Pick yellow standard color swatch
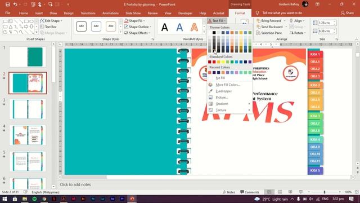This screenshot has width=360, height=203. click(x=223, y=62)
